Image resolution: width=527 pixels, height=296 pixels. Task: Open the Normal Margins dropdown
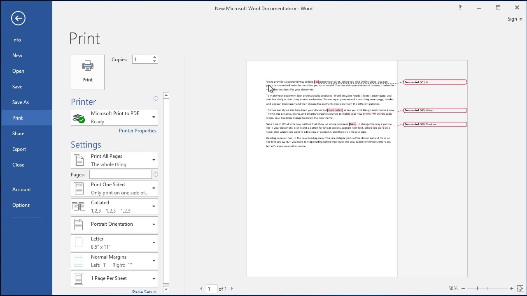[x=114, y=261]
